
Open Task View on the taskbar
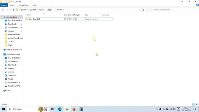pyautogui.click(x=53, y=109)
